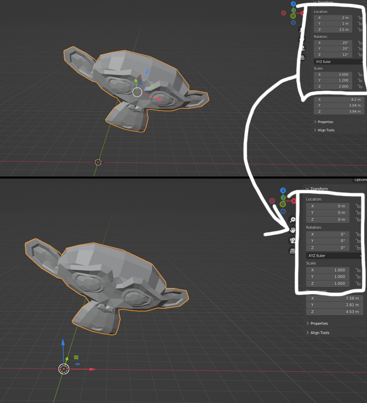Screen dimensions: 367x403
Task: Click Location Y field showing 0 m
Action: coord(328,213)
